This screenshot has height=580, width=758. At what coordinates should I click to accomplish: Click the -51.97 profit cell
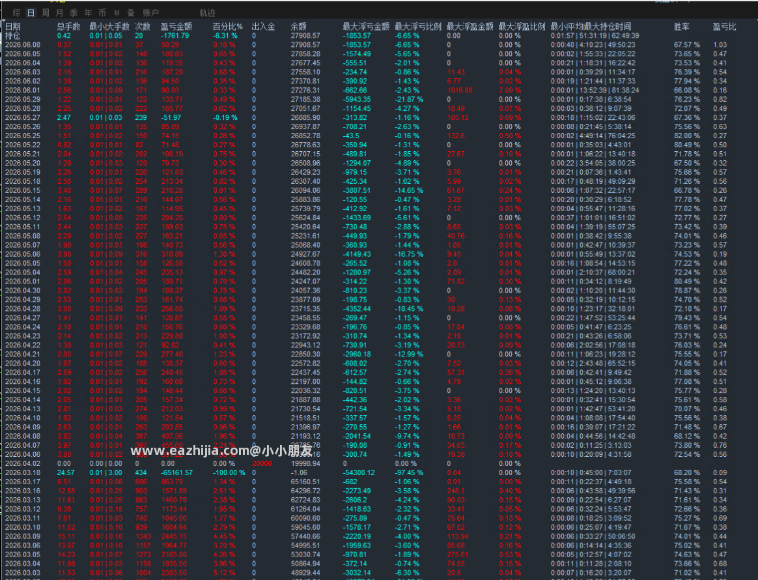click(171, 117)
